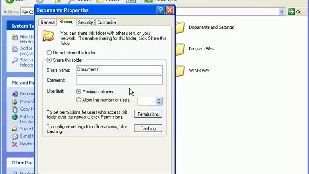This screenshot has height=174, width=309.
Task: Click the sharing folder icon in dialog
Action: point(48,36)
